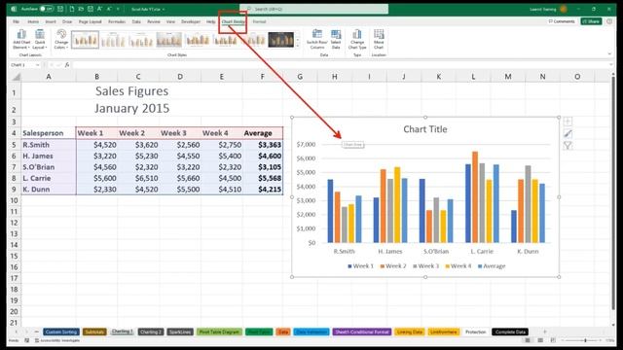Select column header G
This screenshot has width=623, height=350.
click(300, 77)
